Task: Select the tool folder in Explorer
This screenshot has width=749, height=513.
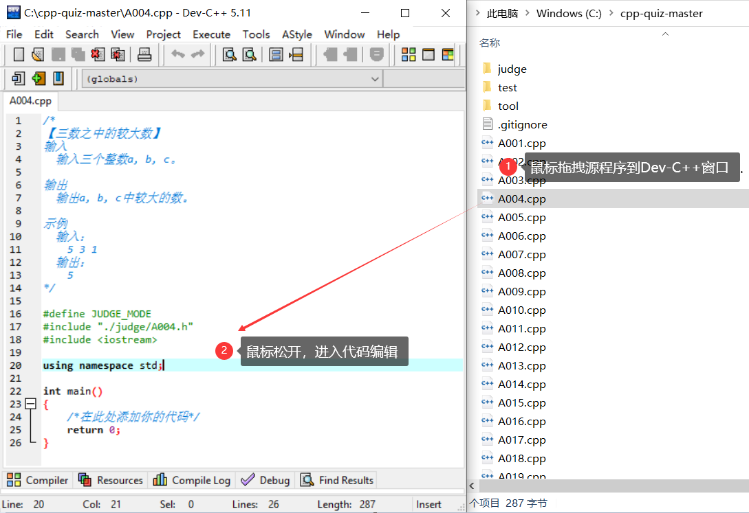Action: 508,106
